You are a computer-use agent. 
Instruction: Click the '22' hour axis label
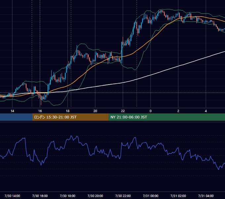[123, 111]
